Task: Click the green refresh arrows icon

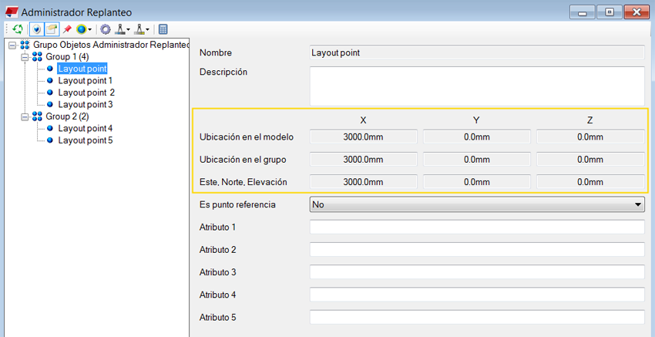Action: [x=17, y=29]
